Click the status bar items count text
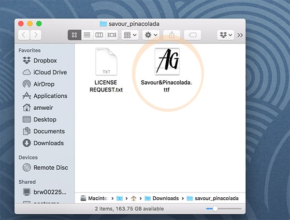 129,209
